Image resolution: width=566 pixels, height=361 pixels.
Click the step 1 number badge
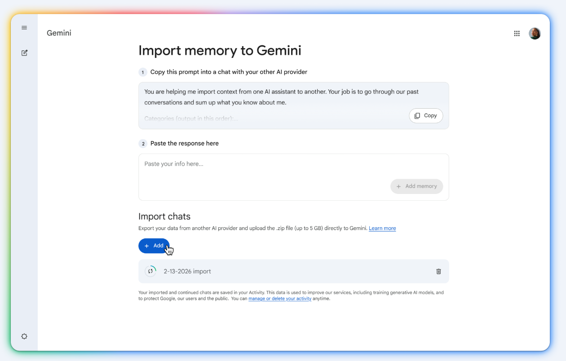point(143,72)
